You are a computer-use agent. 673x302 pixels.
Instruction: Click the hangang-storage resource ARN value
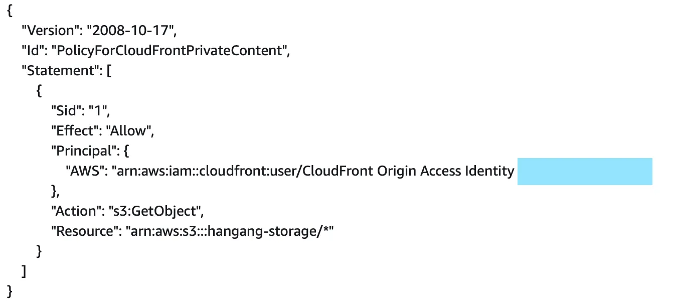tap(230, 231)
